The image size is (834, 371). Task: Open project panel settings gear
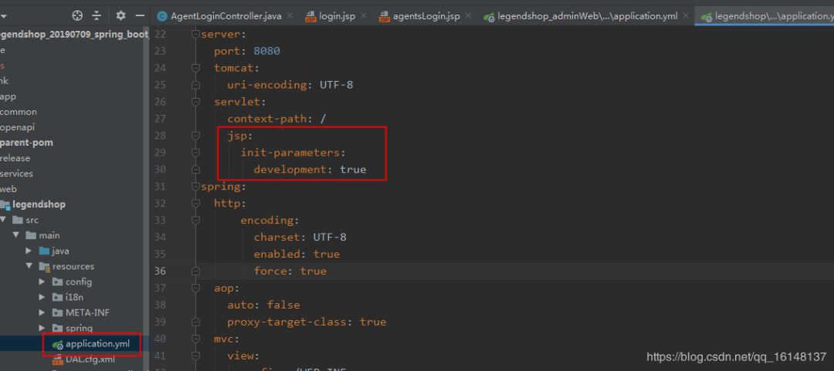point(120,15)
